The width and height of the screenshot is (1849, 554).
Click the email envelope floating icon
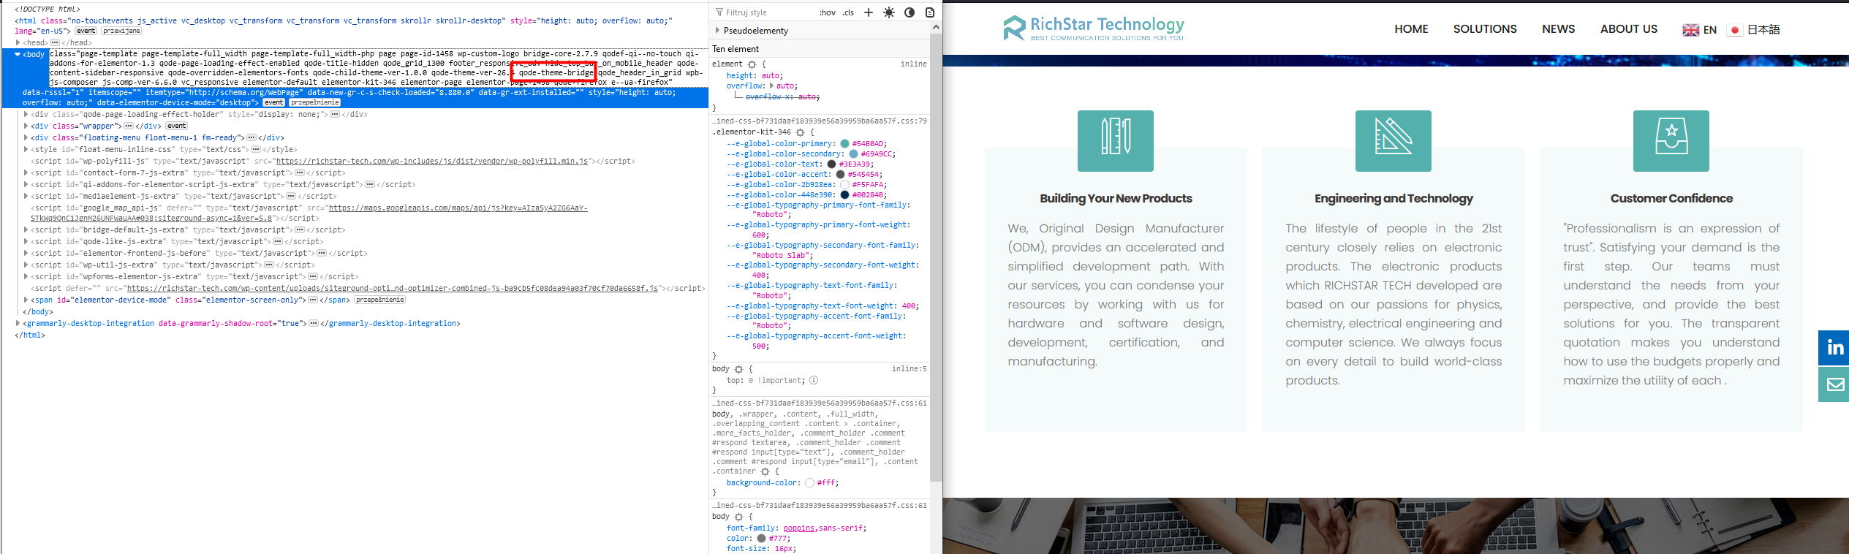[1834, 384]
